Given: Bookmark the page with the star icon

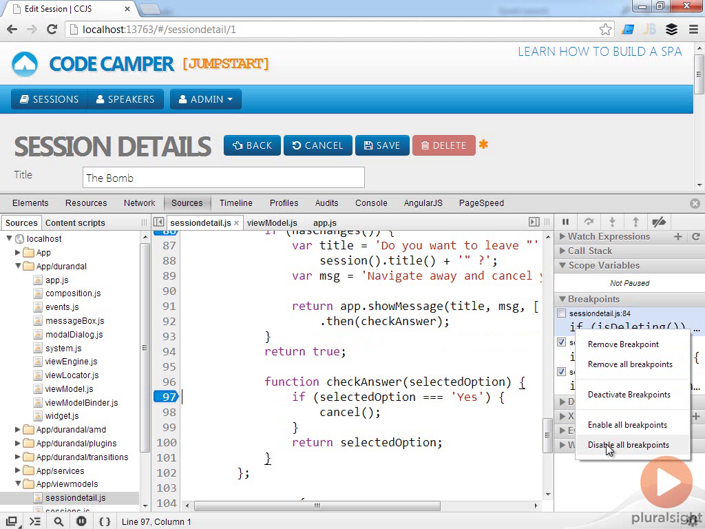Looking at the screenshot, I should coord(605,30).
